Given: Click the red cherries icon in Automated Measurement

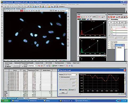Looking at the screenshot, I should [119, 17].
